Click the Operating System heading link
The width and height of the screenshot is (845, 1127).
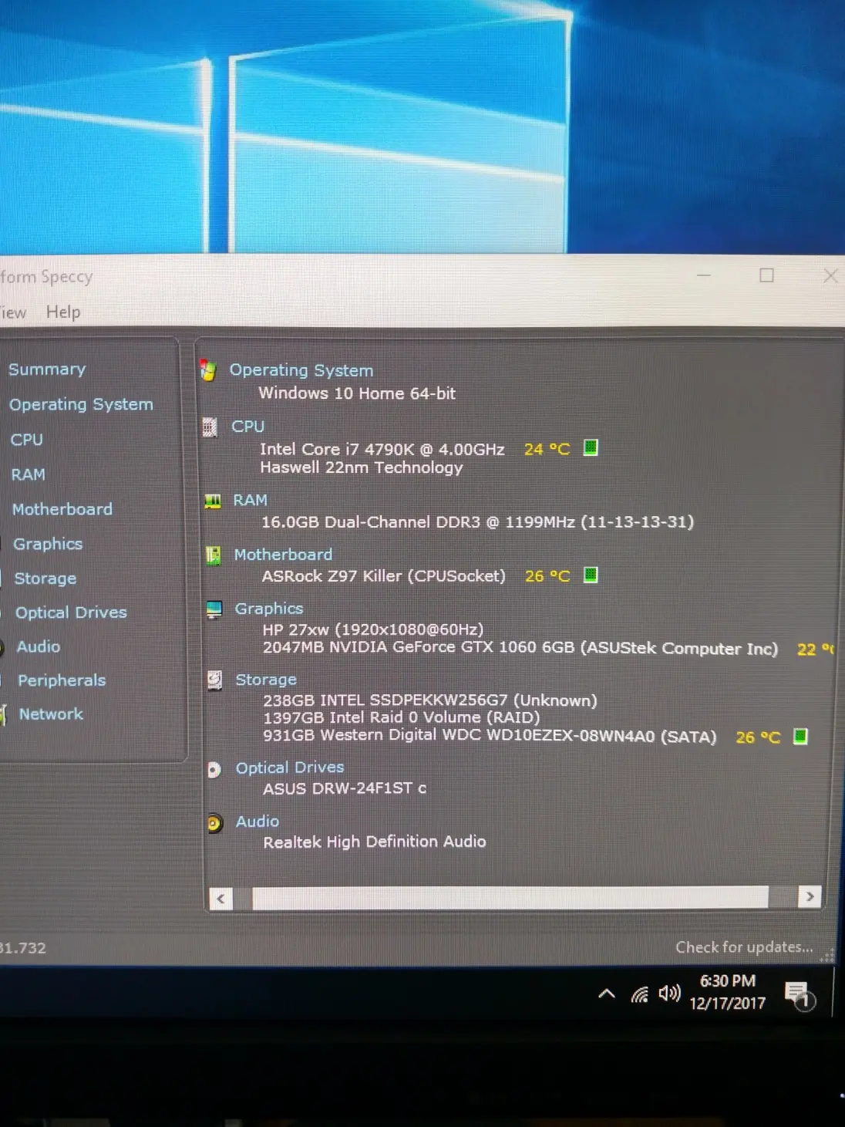(x=301, y=370)
